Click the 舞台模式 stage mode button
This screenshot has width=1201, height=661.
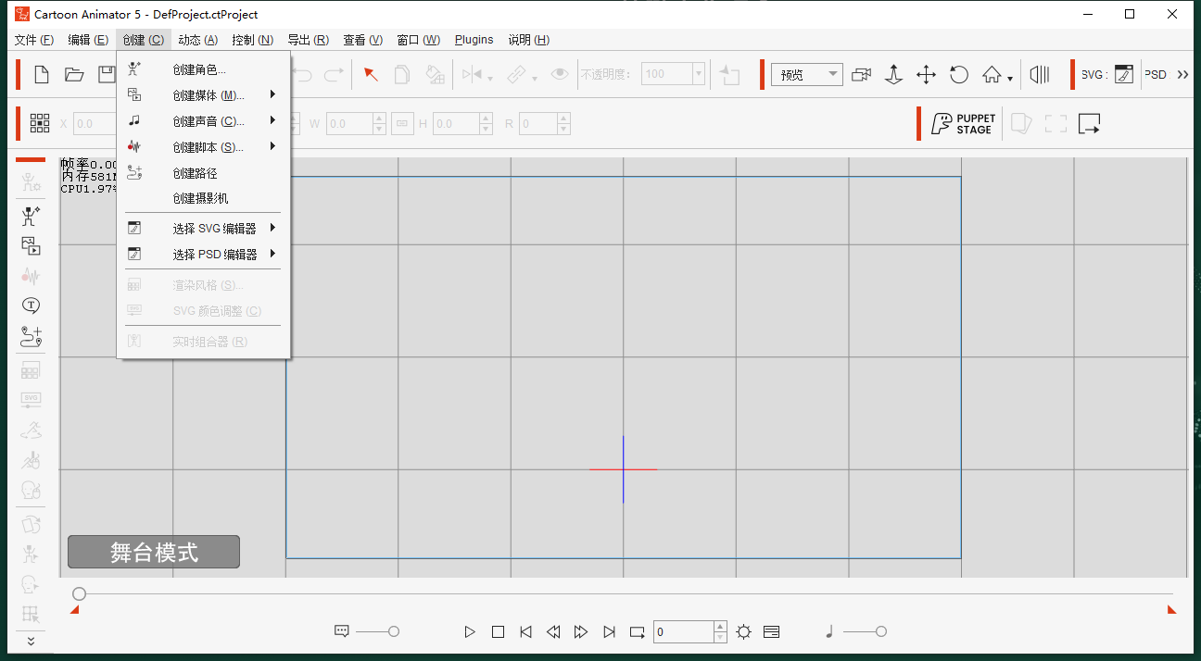154,552
